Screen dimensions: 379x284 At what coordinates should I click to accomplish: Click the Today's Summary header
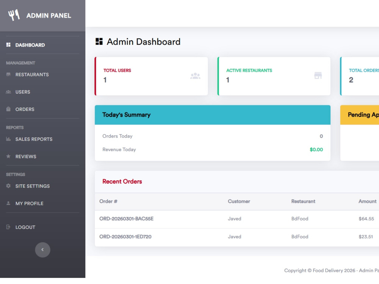tap(213, 115)
